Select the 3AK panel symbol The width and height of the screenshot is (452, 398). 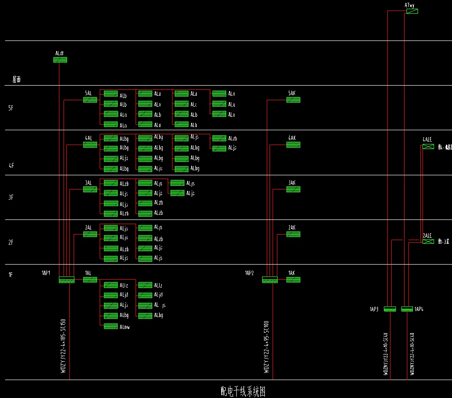(x=293, y=189)
